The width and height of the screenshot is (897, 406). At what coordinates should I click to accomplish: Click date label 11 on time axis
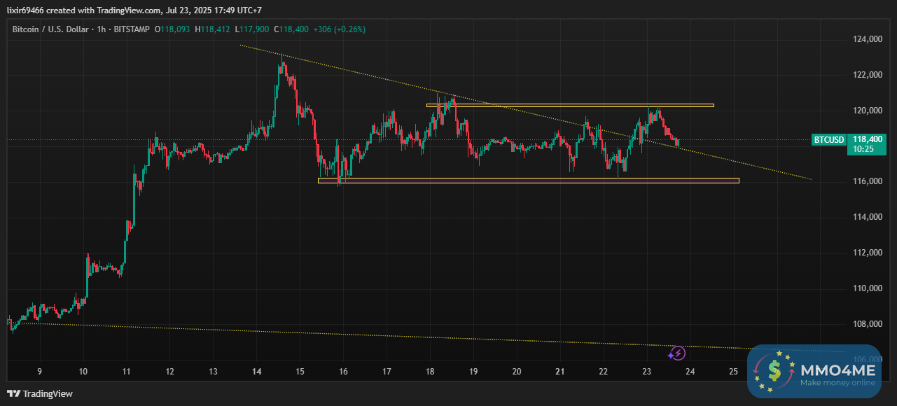pyautogui.click(x=126, y=372)
